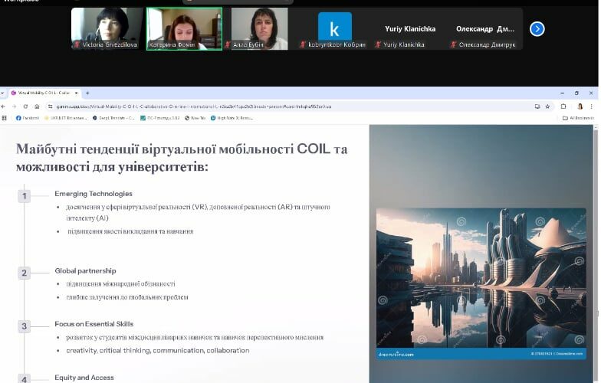Select Victoria Gniezdilova's video thumbnail

(107, 28)
